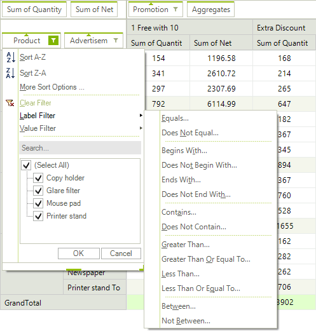The image size is (316, 331).
Task: Open the Label Filter menu item
Action: (x=38, y=116)
